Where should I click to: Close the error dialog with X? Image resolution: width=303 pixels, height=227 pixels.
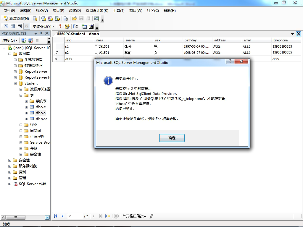click(241, 61)
